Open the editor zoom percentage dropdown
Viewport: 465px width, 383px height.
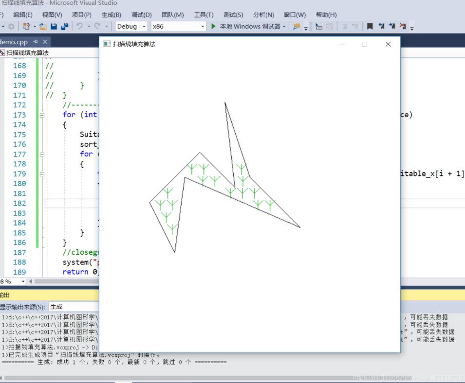point(22,281)
